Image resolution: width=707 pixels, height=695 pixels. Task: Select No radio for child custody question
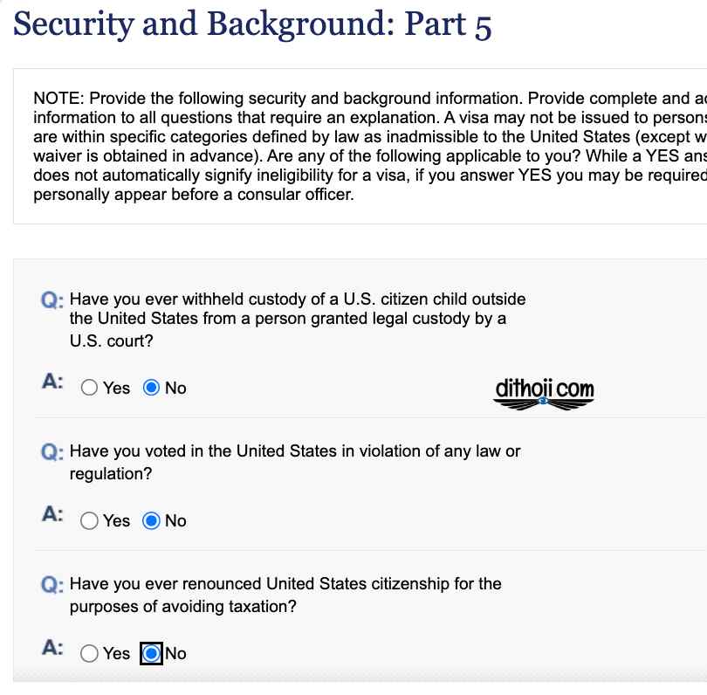[151, 388]
